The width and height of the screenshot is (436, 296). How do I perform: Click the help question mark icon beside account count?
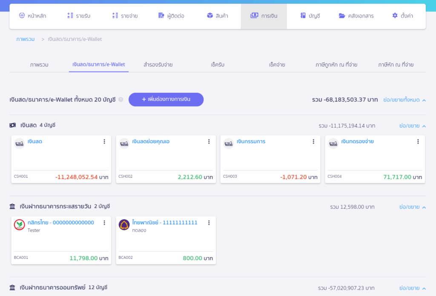point(121,100)
